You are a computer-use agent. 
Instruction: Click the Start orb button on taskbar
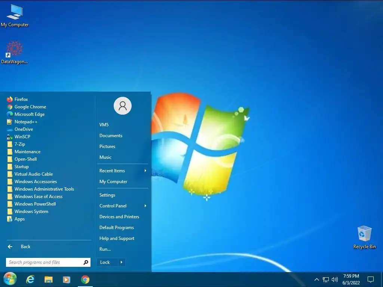(x=10, y=279)
